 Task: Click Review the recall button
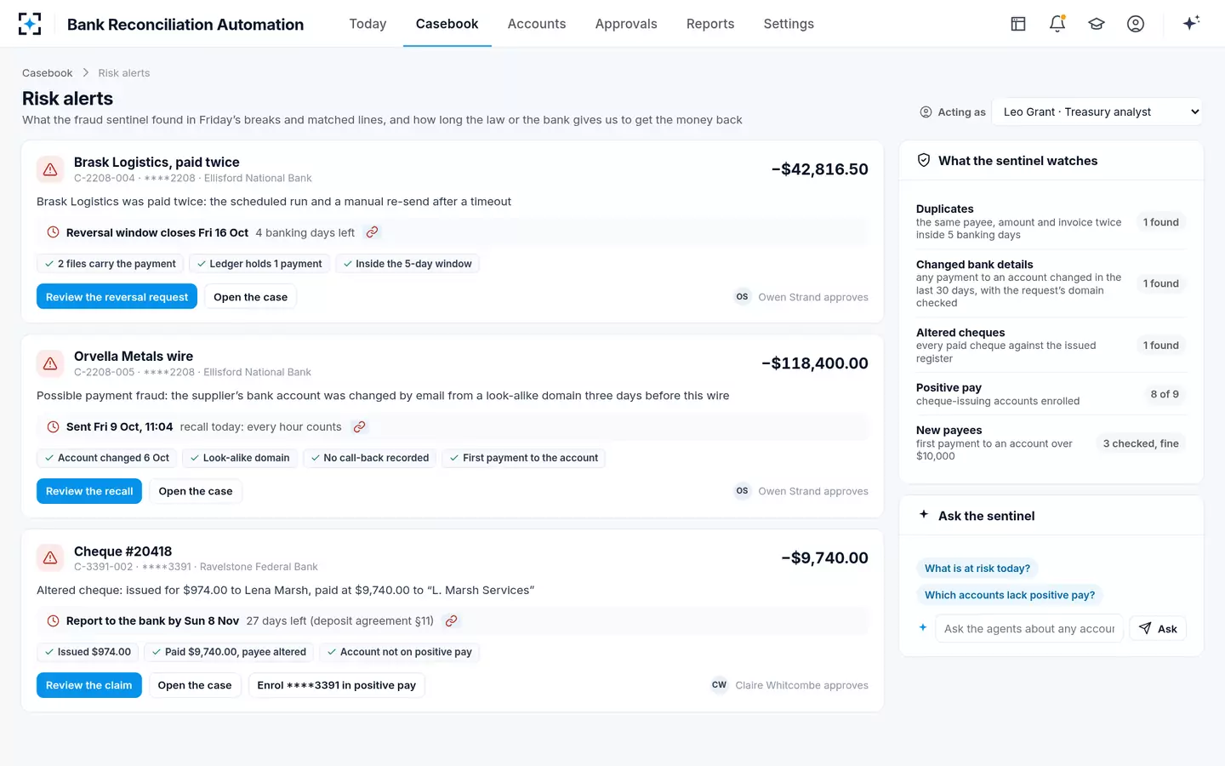coord(89,491)
